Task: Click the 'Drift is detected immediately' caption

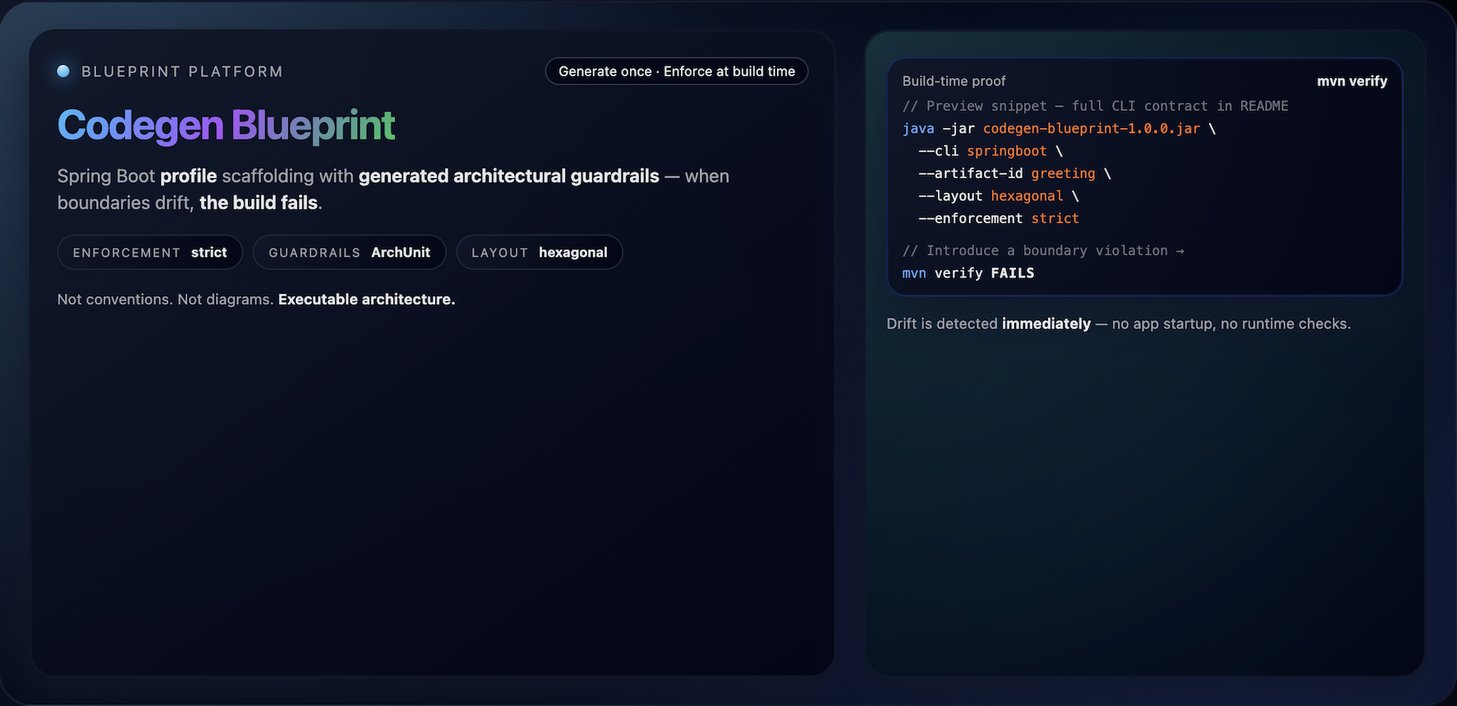Action: 1118,324
